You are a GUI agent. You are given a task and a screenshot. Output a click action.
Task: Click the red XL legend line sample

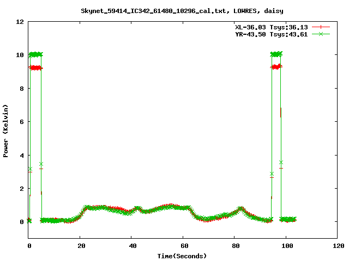321,27
